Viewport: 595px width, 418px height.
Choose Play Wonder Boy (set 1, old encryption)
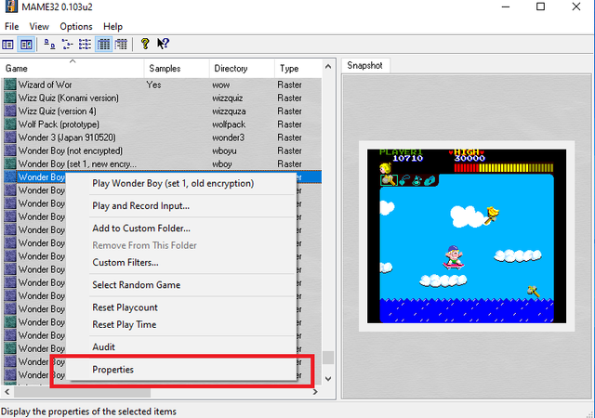[x=181, y=184]
